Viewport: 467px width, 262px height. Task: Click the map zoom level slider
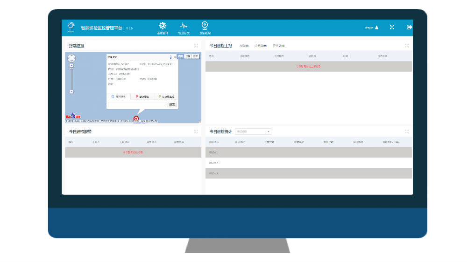pos(71,78)
